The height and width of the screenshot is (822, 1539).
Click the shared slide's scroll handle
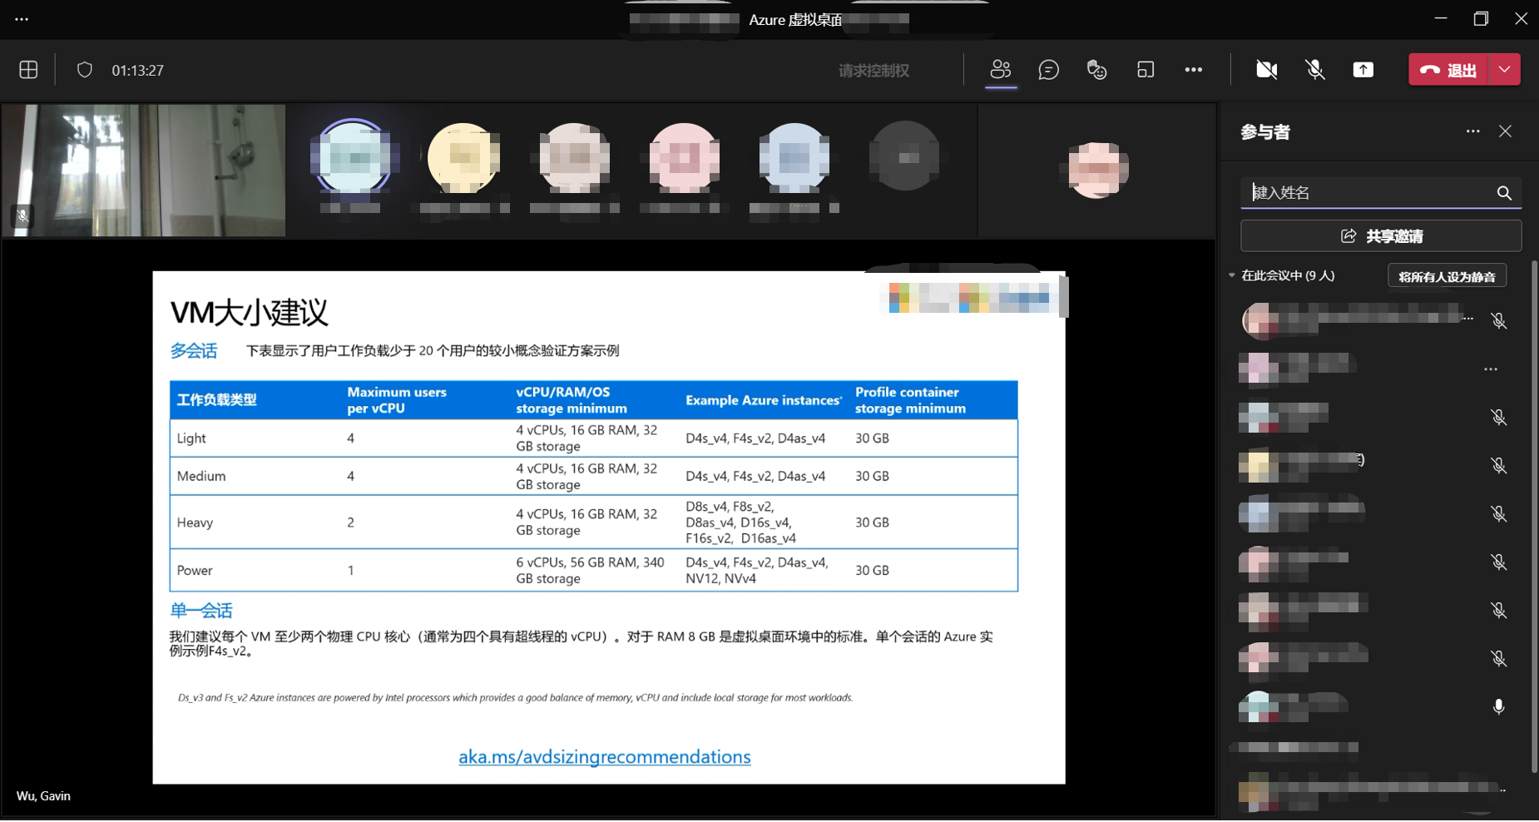click(1063, 296)
